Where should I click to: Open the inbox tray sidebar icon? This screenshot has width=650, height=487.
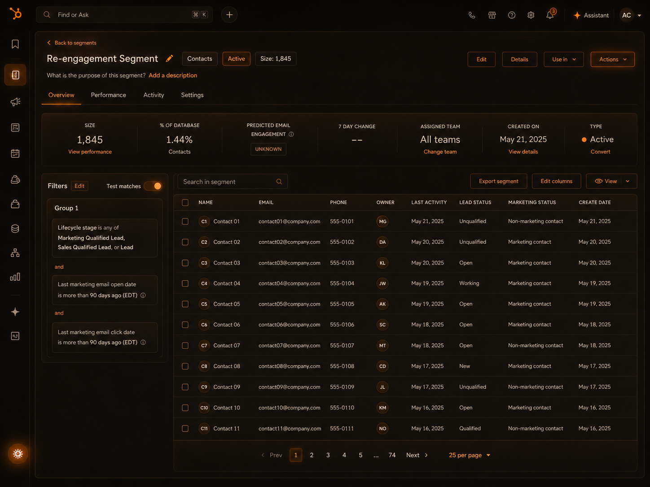pyautogui.click(x=15, y=180)
